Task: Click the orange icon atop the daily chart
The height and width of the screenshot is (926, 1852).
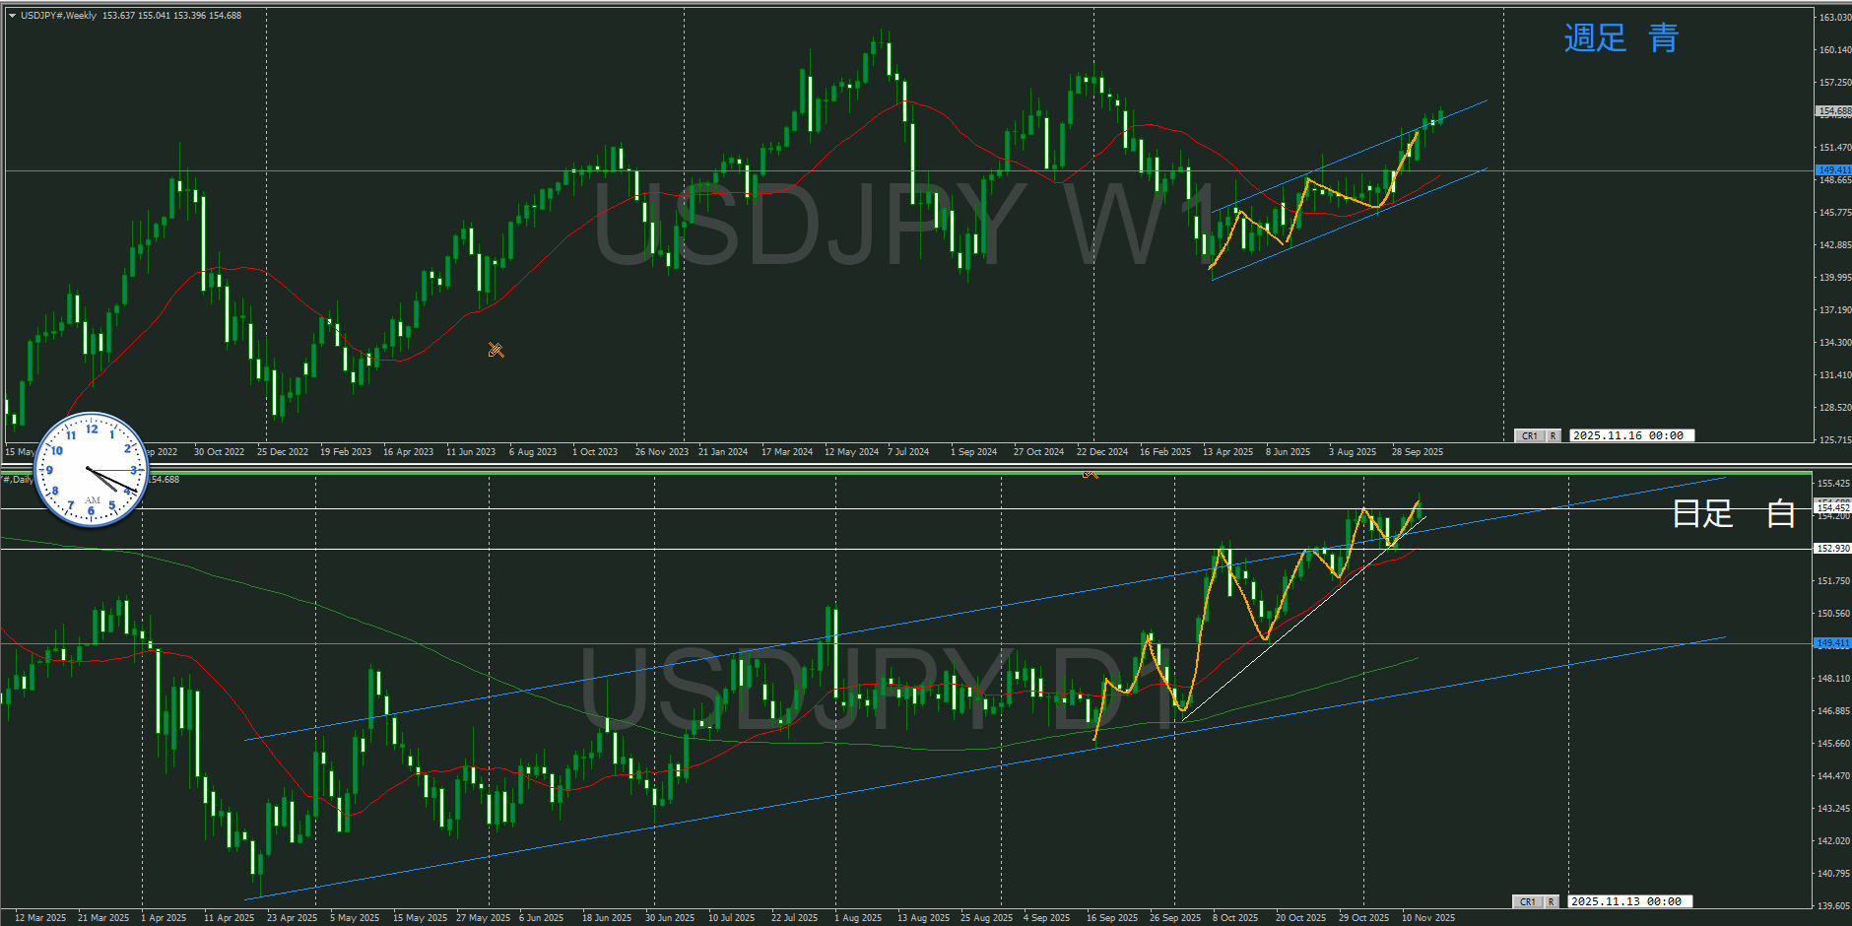Action: pyautogui.click(x=1090, y=475)
